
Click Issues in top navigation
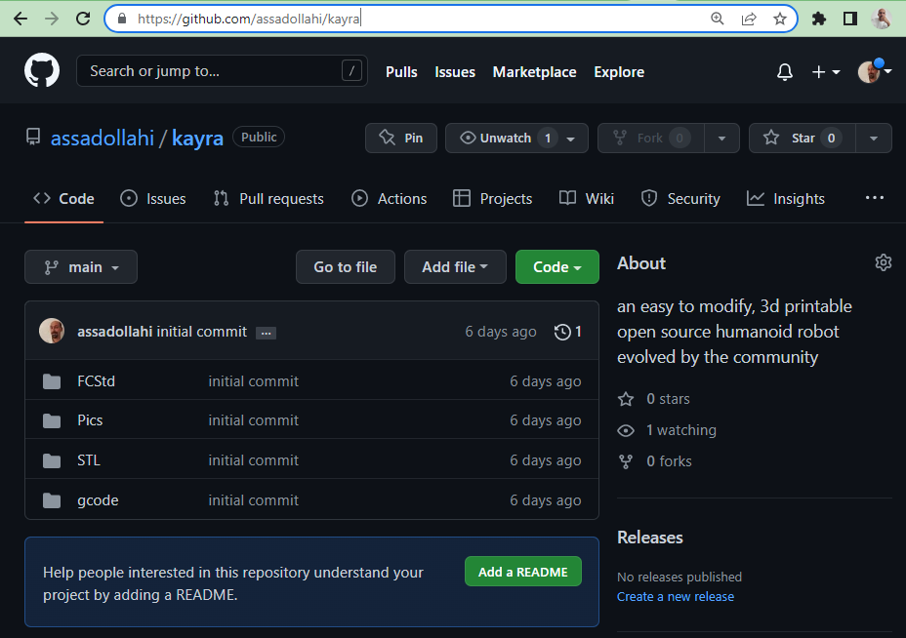click(455, 72)
